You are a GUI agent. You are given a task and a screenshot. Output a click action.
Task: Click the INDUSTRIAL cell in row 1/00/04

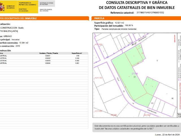[x=3, y=63]
